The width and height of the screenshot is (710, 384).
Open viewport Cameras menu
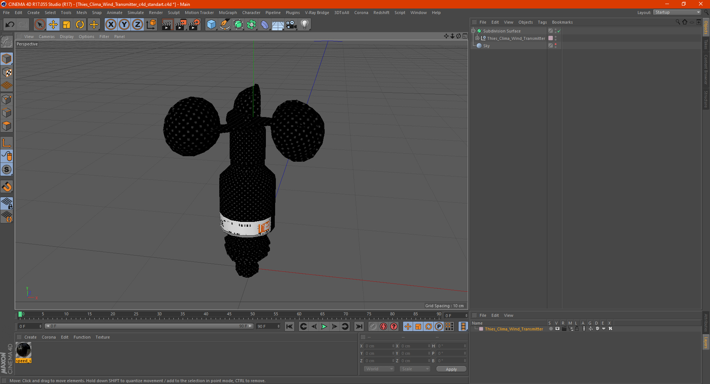pyautogui.click(x=47, y=37)
